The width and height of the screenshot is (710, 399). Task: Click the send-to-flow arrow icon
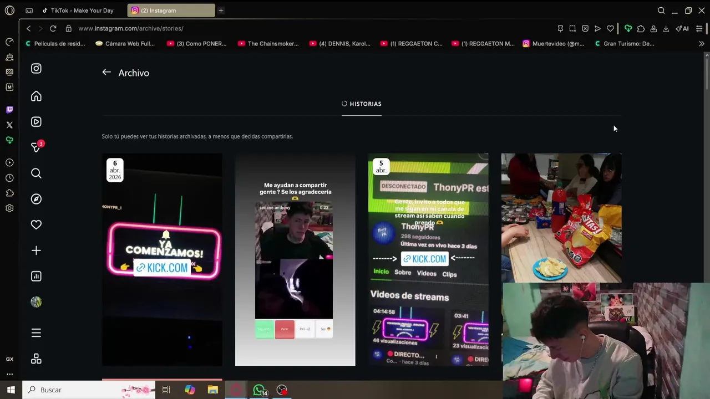click(597, 28)
